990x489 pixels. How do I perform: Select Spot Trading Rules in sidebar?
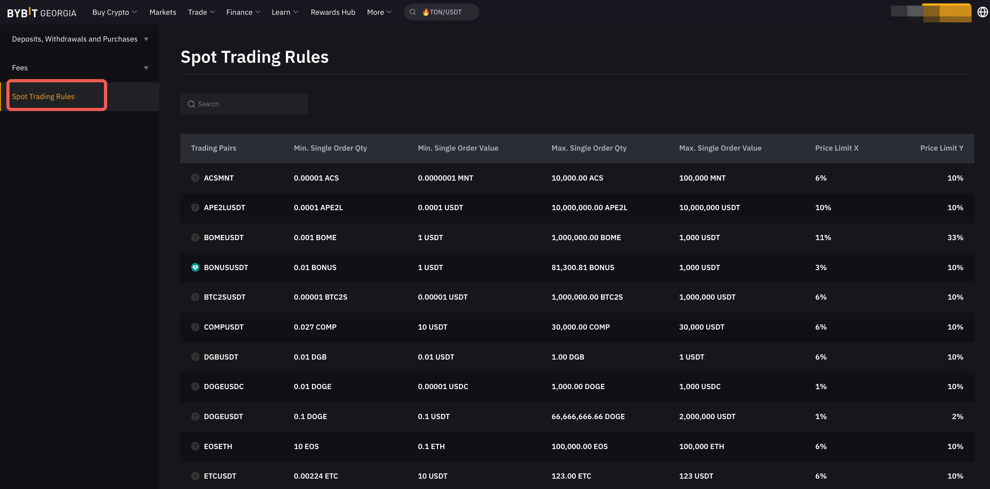[43, 96]
